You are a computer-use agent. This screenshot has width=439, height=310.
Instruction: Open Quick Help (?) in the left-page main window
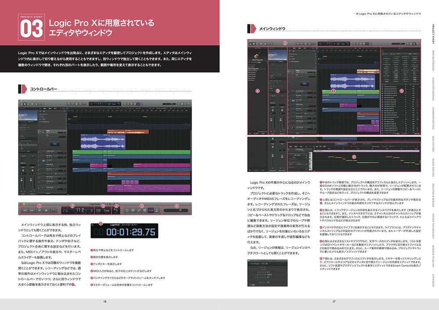click(x=32, y=104)
